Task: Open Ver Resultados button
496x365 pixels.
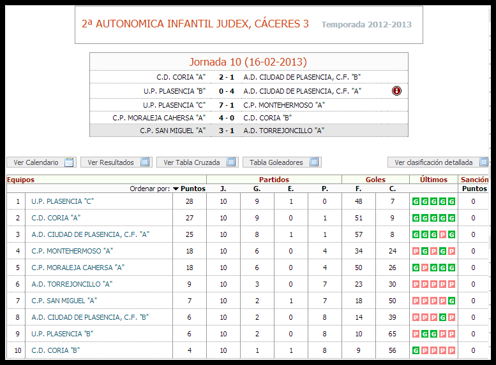Action: coord(116,162)
